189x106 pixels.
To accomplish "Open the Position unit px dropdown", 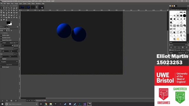I will click(x=16, y=49).
